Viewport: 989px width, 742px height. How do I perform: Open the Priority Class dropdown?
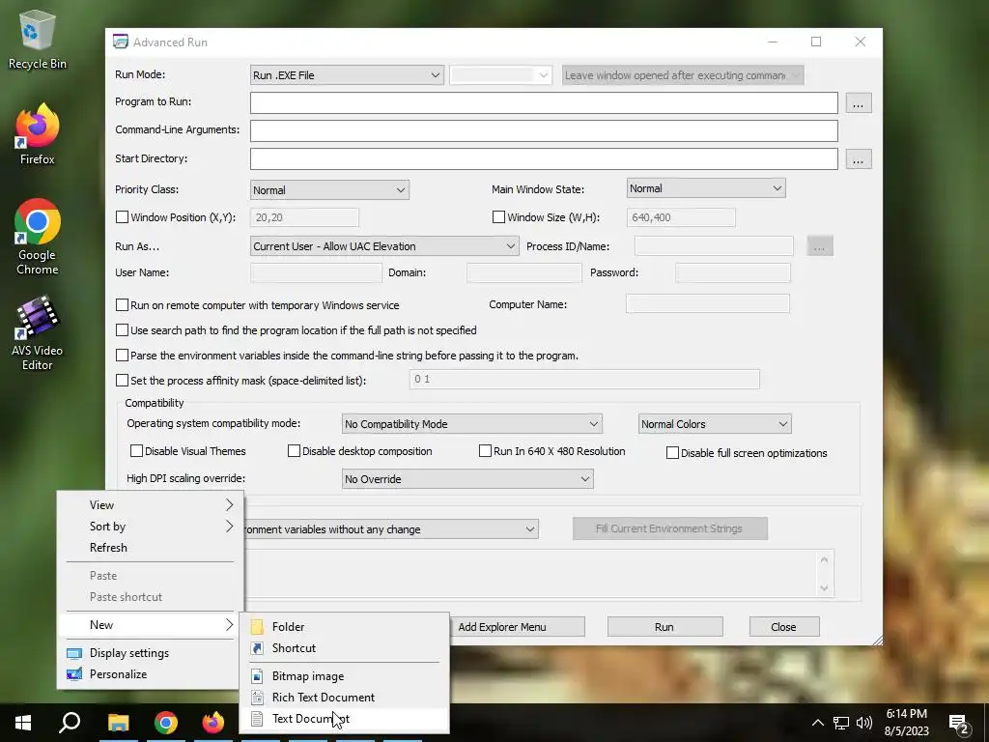[x=329, y=190]
